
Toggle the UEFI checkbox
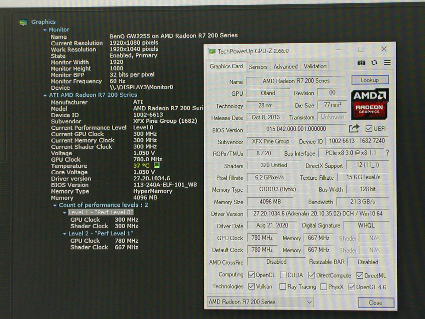point(369,128)
